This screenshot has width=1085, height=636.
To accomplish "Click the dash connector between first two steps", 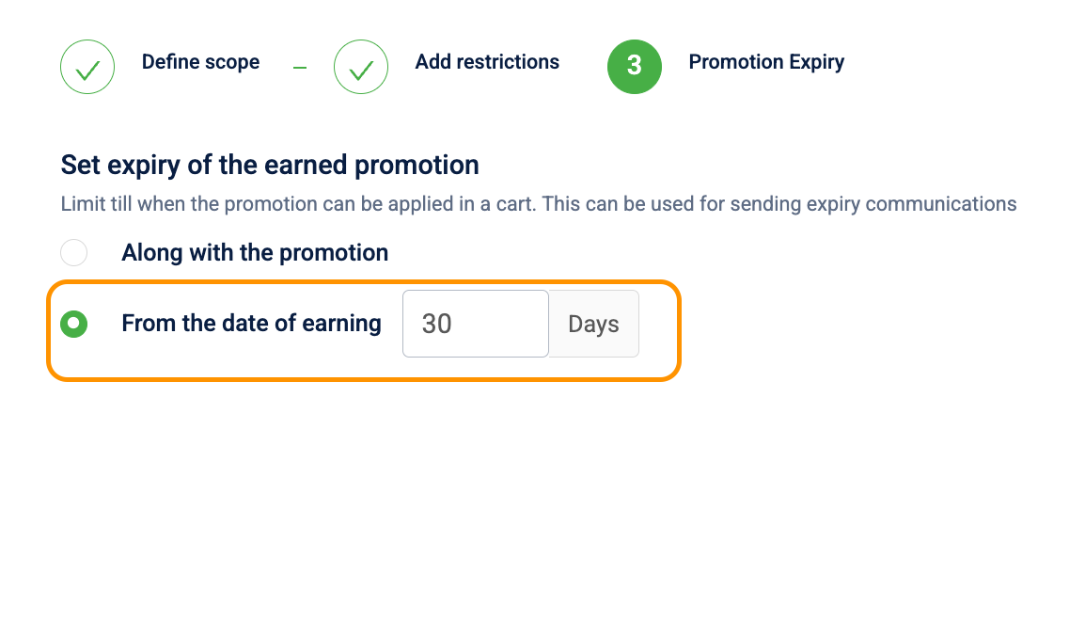I will (300, 68).
